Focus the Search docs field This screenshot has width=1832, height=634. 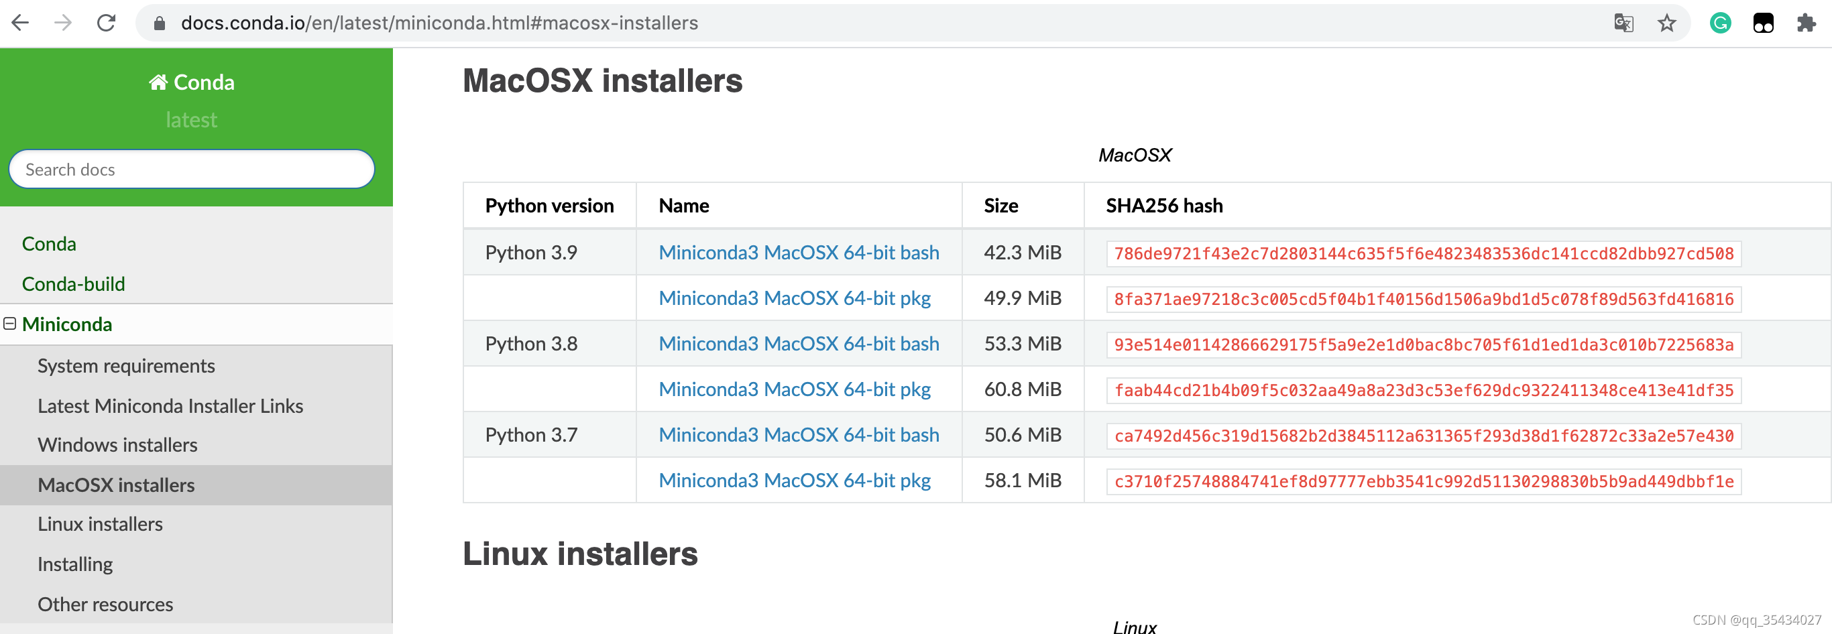191,169
